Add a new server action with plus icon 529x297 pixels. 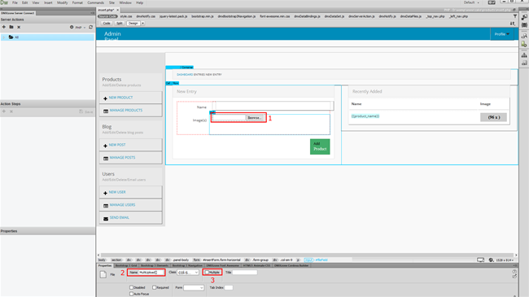(4, 27)
